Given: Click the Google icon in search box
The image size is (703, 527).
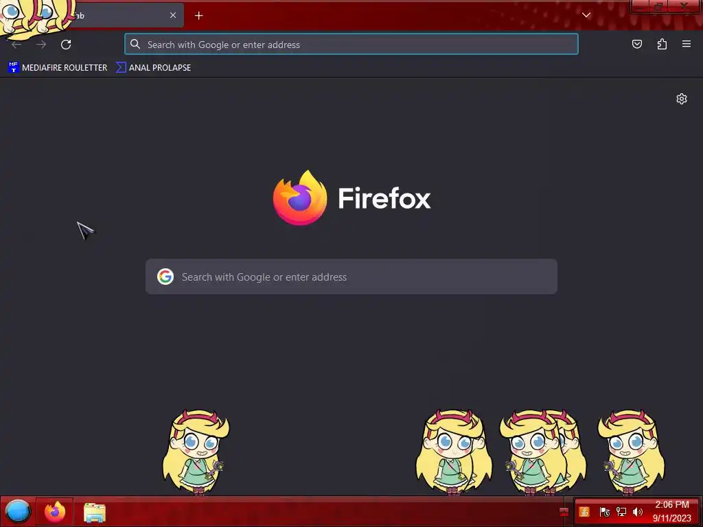Looking at the screenshot, I should [165, 277].
